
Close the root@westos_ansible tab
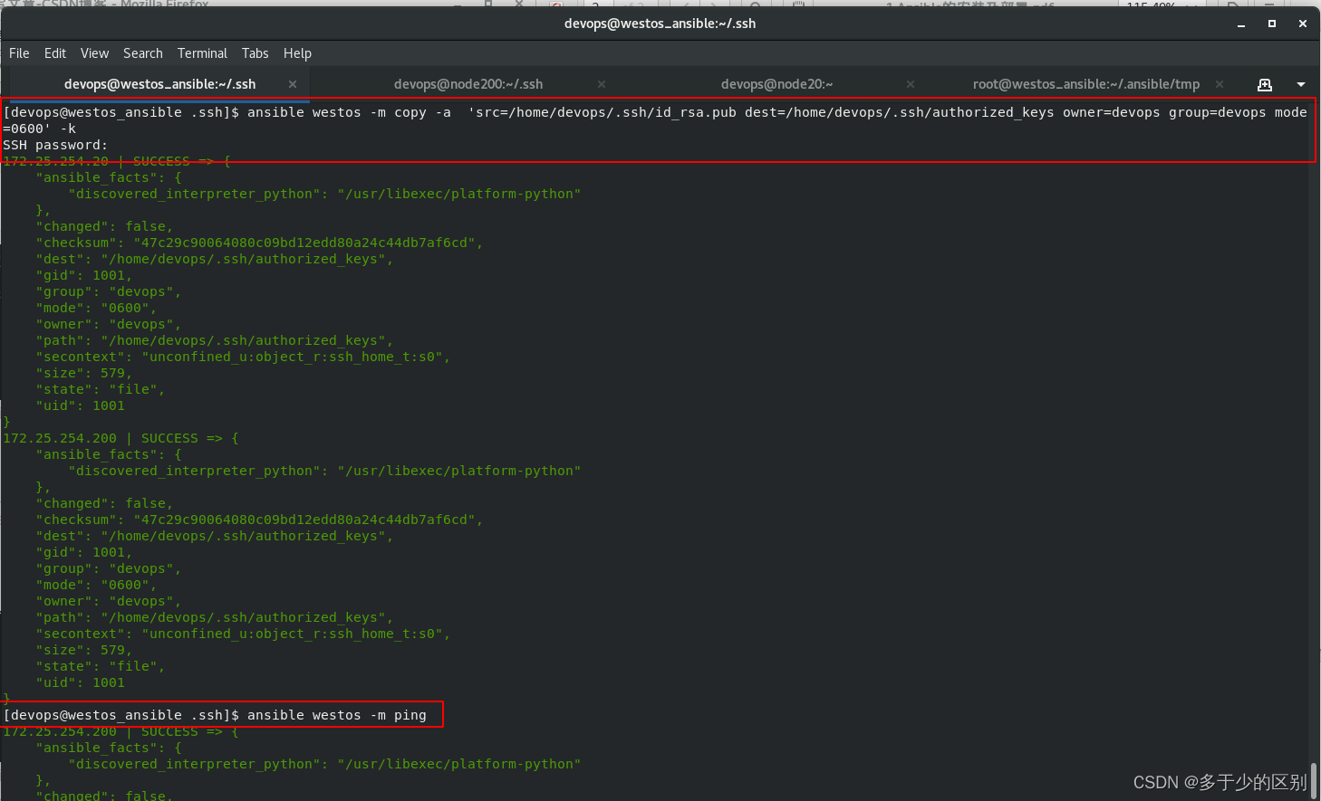(x=1220, y=84)
